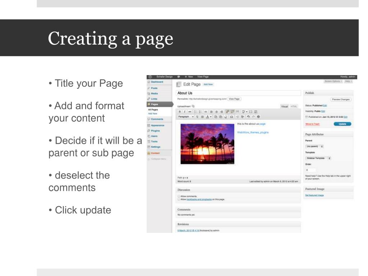Open the autosave revision link
368x276 pixels.
(x=188, y=231)
